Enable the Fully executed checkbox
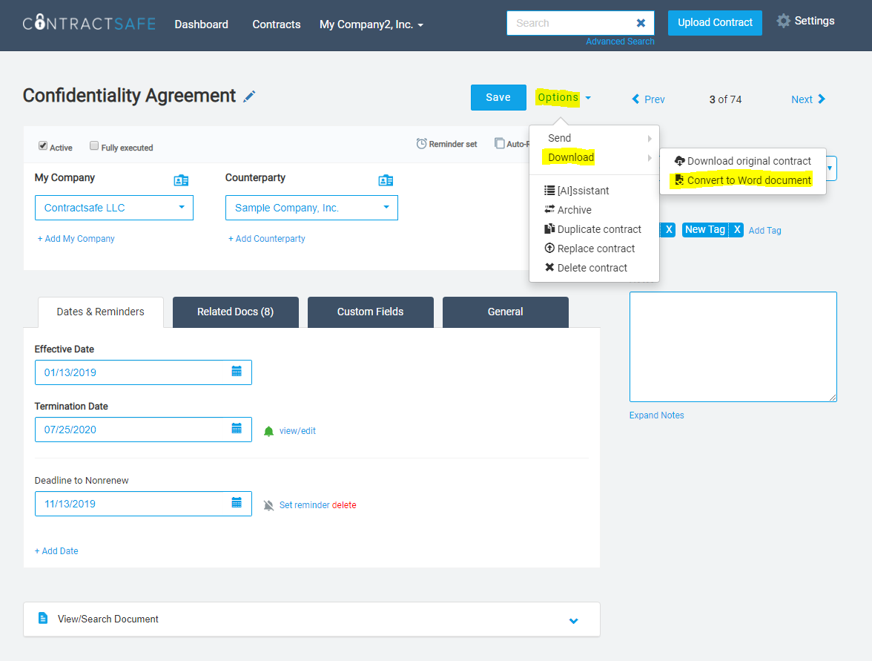This screenshot has height=661, width=872. 94,145
